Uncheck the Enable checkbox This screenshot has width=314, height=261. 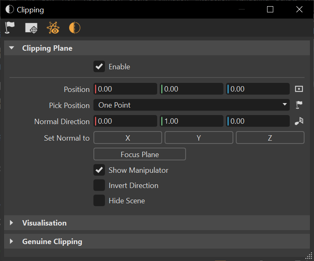99,66
